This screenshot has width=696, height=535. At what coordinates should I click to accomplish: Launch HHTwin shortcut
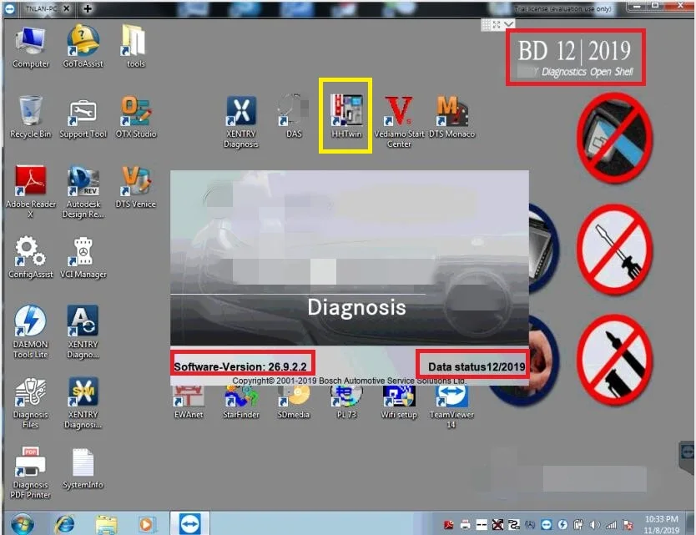coord(346,117)
